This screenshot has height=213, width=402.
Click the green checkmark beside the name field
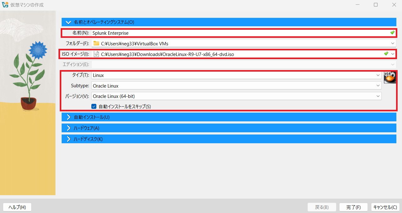click(392, 33)
